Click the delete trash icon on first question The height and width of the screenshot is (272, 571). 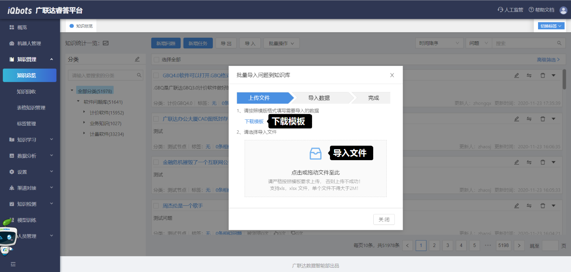542,75
